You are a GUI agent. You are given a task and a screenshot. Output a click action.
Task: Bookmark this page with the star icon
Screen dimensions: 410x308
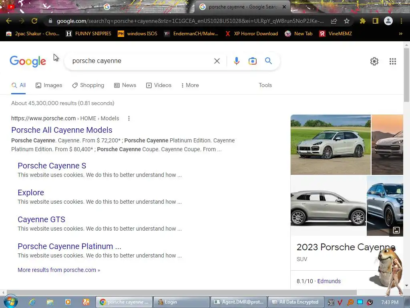(x=346, y=21)
